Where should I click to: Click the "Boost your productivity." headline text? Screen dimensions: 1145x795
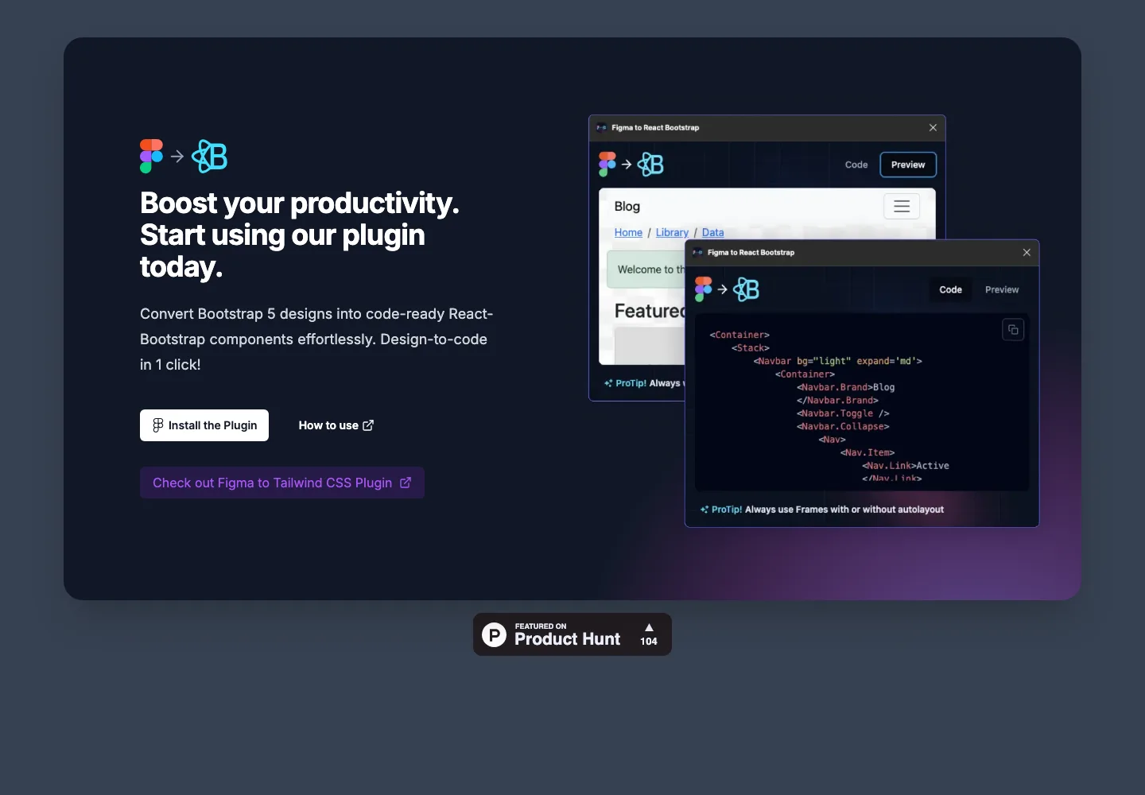click(x=300, y=204)
